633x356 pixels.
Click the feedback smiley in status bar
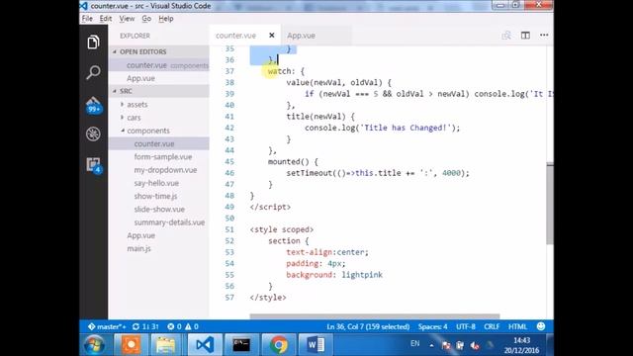click(541, 326)
